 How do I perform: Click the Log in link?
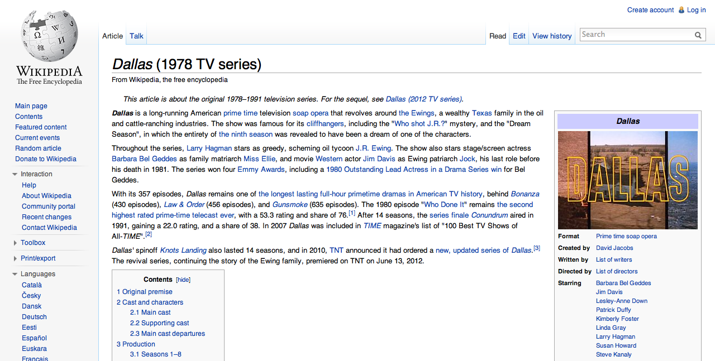point(696,10)
